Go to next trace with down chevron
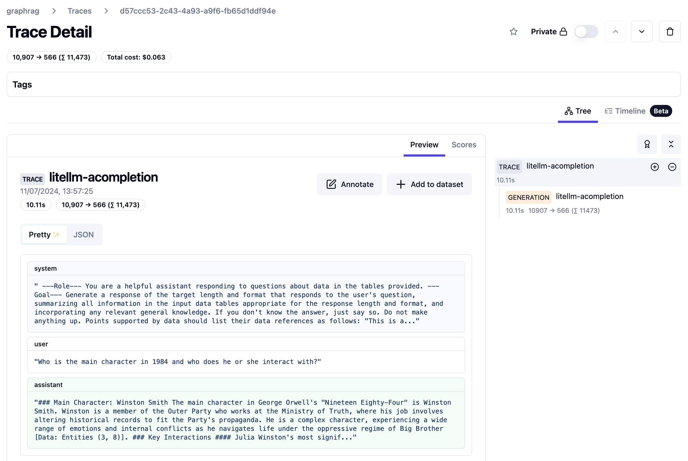Viewport: 688px width, 461px height. [x=641, y=32]
